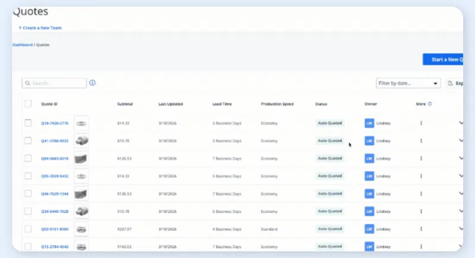Click the Export file icon

(x=451, y=83)
